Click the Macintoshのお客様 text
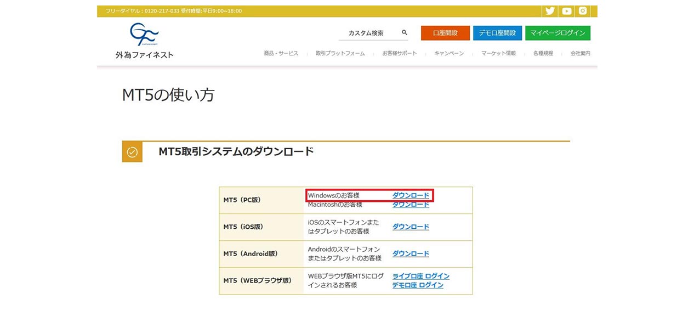The image size is (694, 316). [x=335, y=205]
